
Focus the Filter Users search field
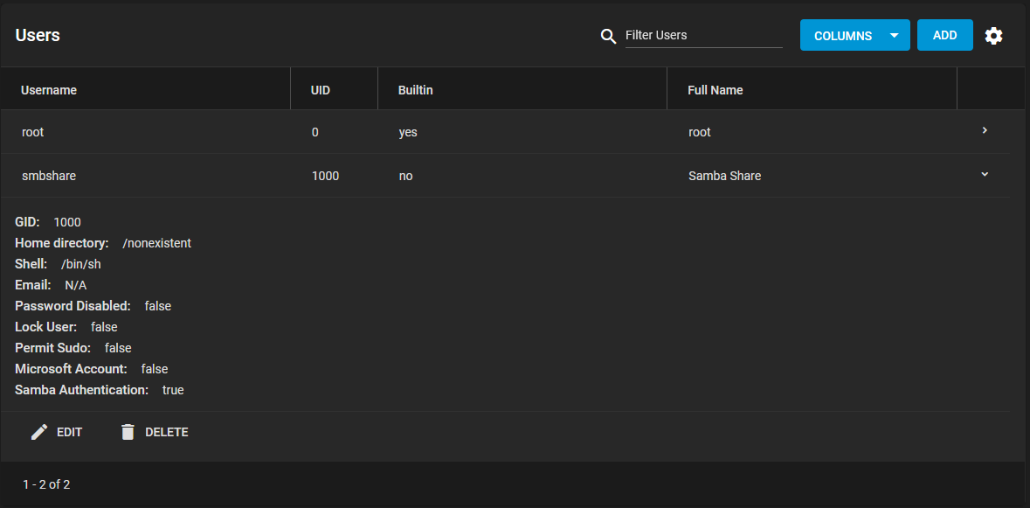pyautogui.click(x=703, y=36)
